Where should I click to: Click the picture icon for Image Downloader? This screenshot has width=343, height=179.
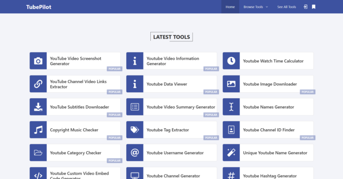(231, 84)
